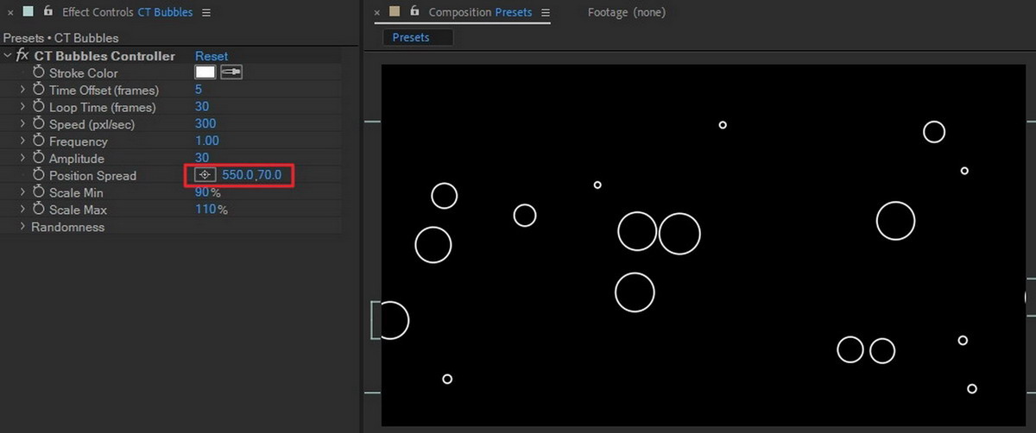This screenshot has width=1036, height=433.
Task: Open the Effect Controls panel menu icon
Action: (205, 13)
